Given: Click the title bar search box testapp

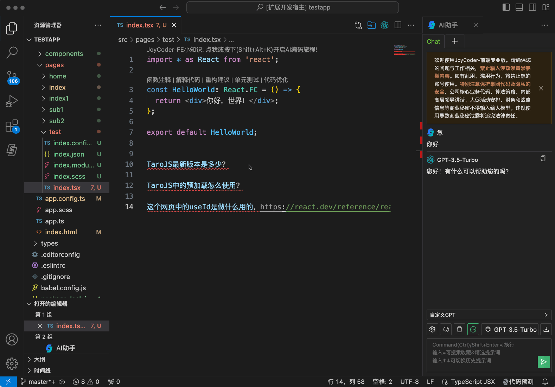Looking at the screenshot, I should pos(292,7).
